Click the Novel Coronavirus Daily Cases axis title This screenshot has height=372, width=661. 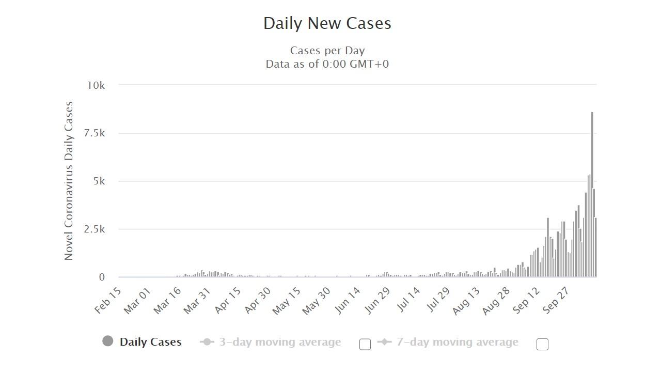(69, 181)
